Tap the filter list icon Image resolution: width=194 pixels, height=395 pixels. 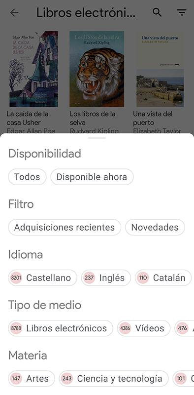181,13
